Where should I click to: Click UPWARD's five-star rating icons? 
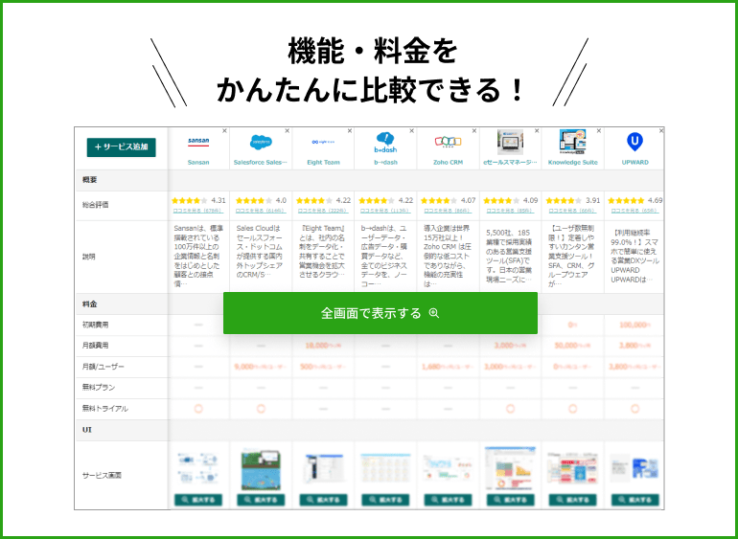(626, 201)
